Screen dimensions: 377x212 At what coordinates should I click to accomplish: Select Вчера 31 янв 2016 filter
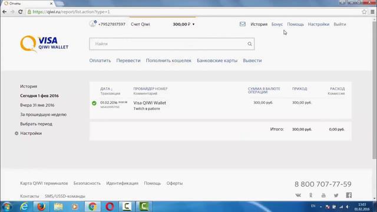[37, 105]
